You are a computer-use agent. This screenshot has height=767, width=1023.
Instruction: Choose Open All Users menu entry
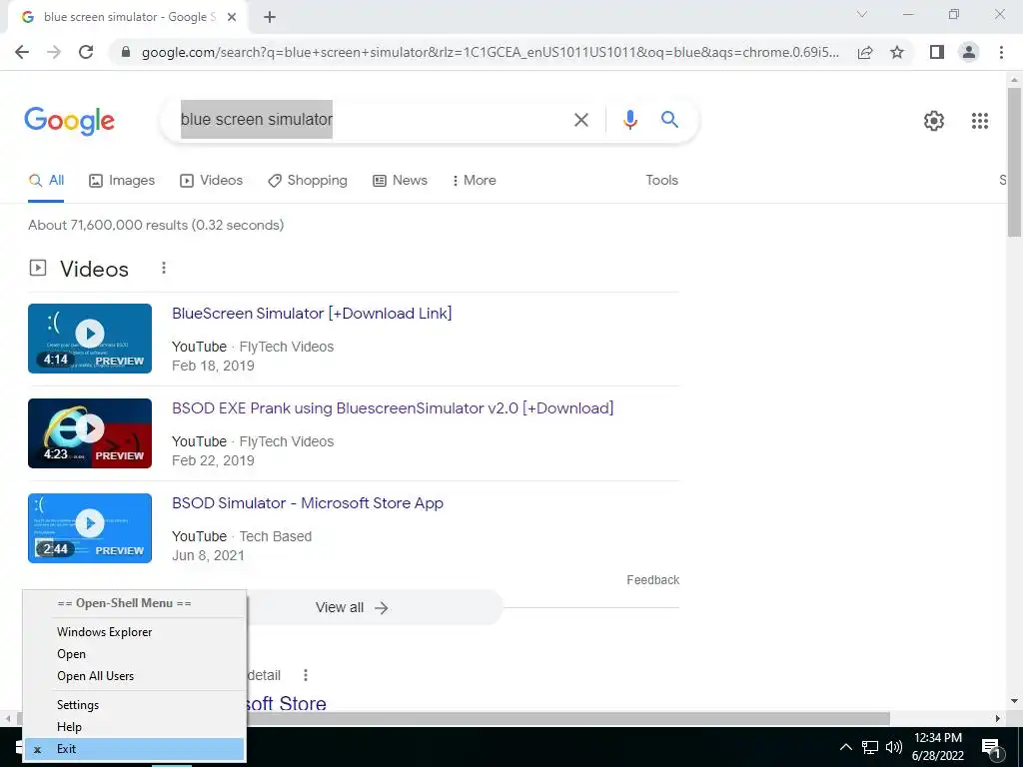(134, 676)
